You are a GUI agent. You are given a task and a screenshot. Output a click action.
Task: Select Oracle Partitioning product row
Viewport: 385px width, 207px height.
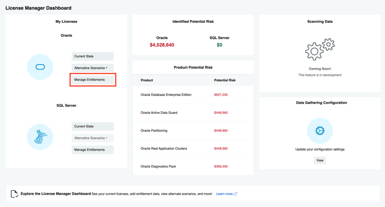(193, 131)
